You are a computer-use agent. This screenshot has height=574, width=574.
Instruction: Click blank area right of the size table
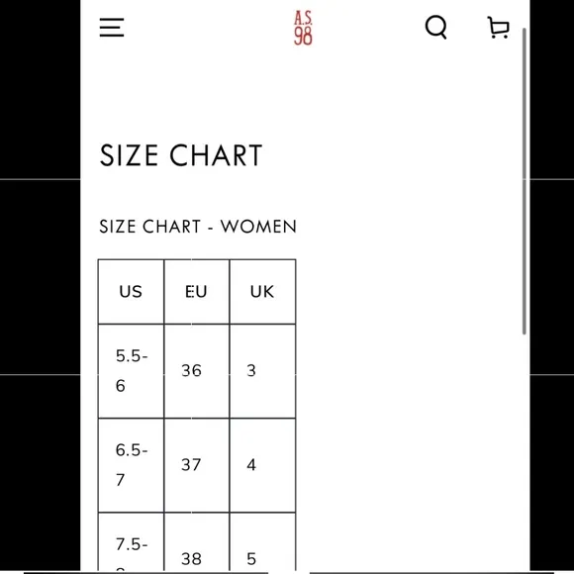(x=408, y=414)
